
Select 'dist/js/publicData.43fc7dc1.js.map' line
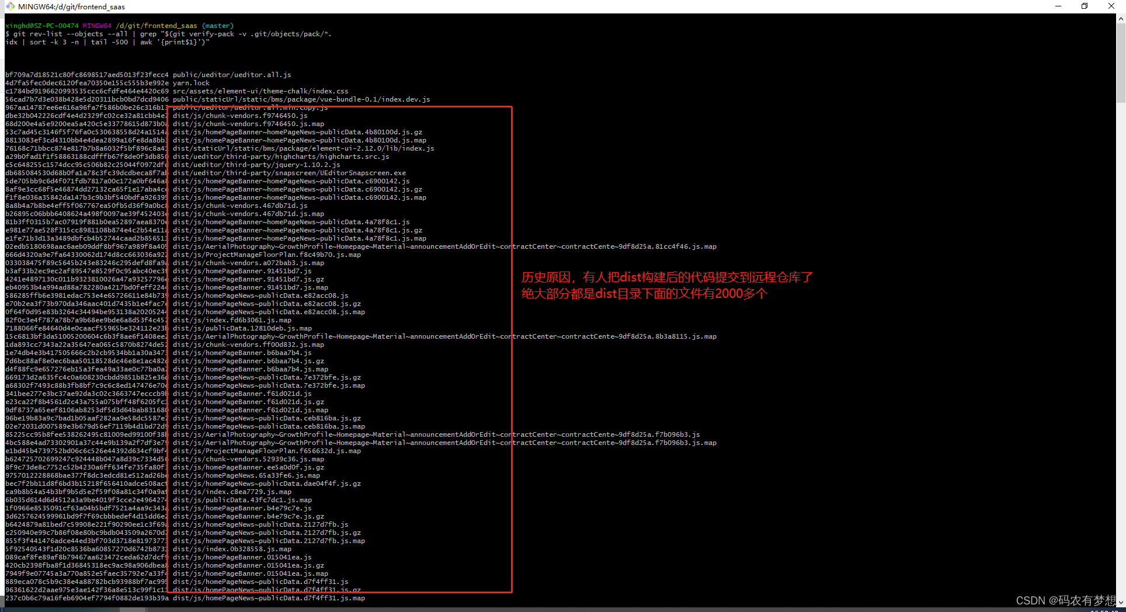click(x=242, y=500)
